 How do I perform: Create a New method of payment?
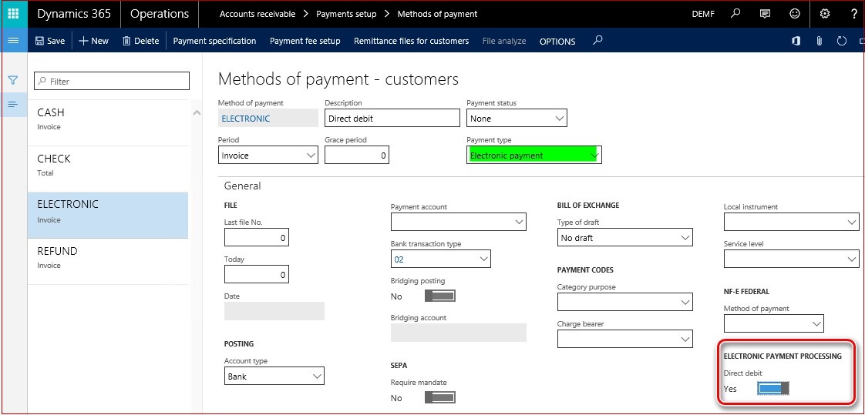[94, 41]
